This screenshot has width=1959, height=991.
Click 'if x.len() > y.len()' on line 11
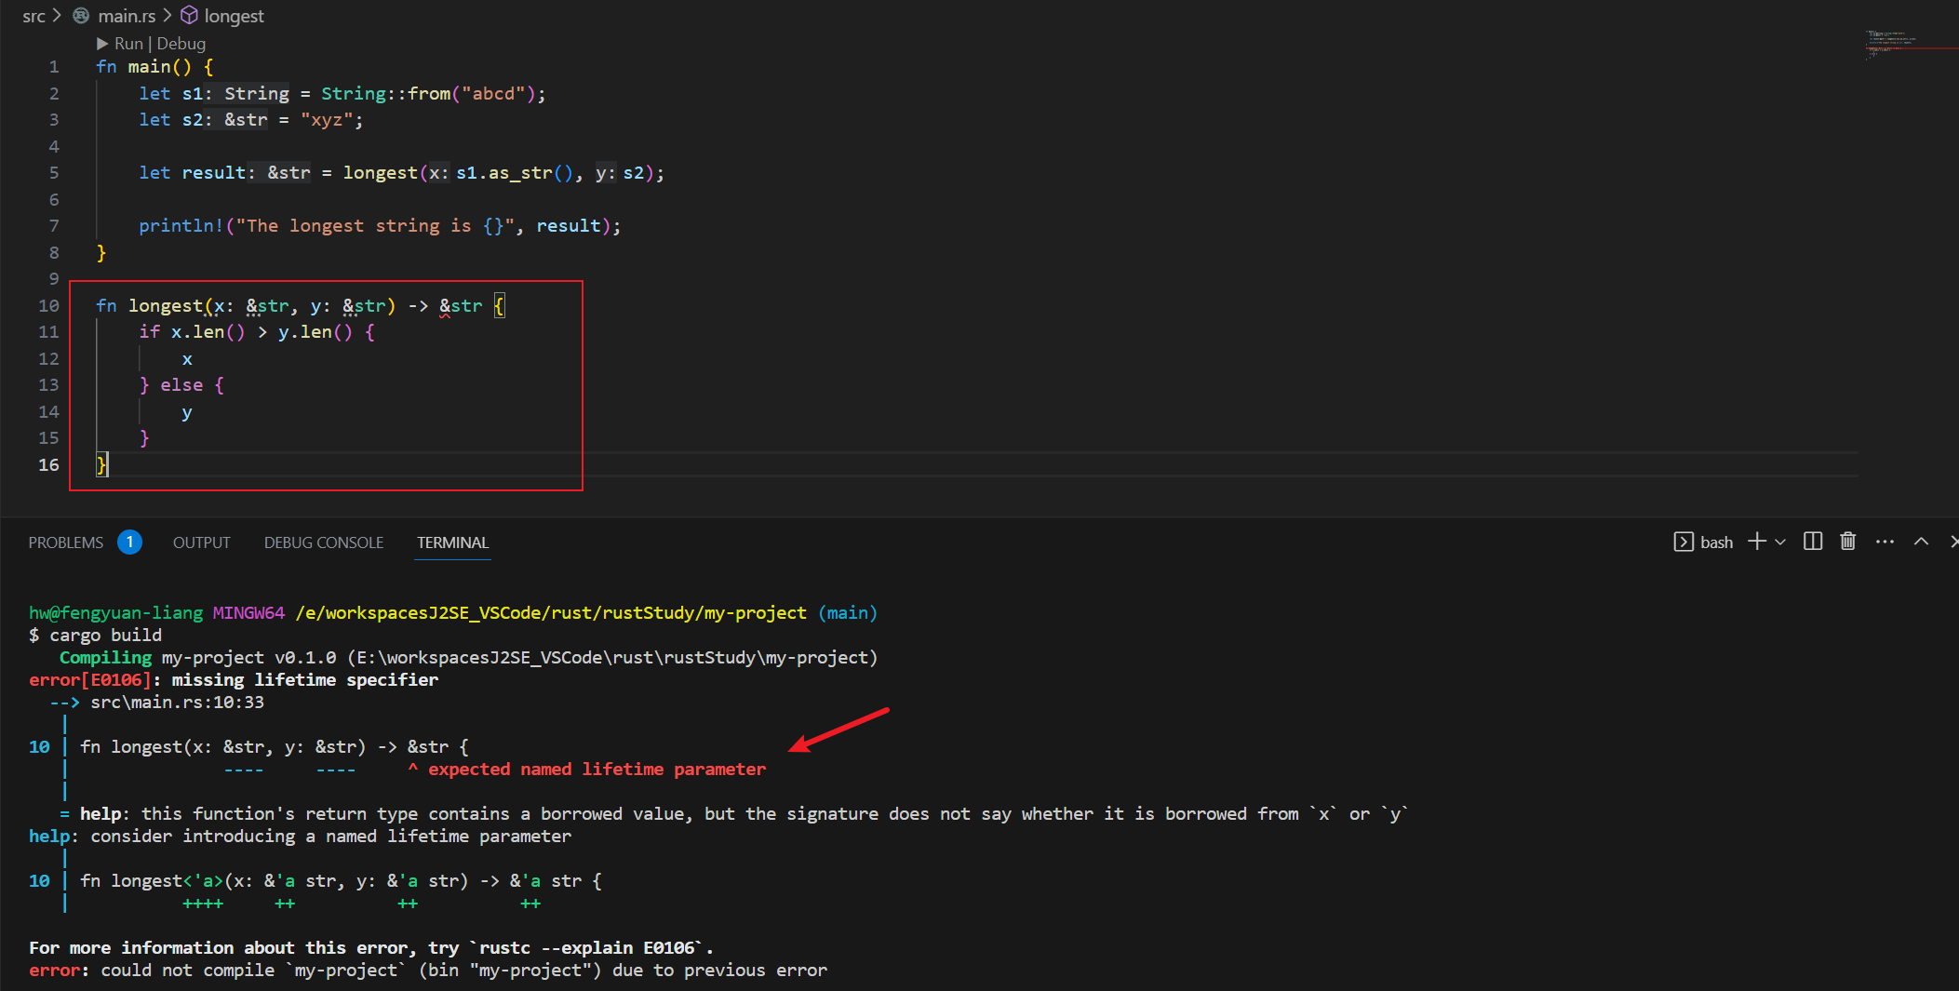[x=246, y=332]
